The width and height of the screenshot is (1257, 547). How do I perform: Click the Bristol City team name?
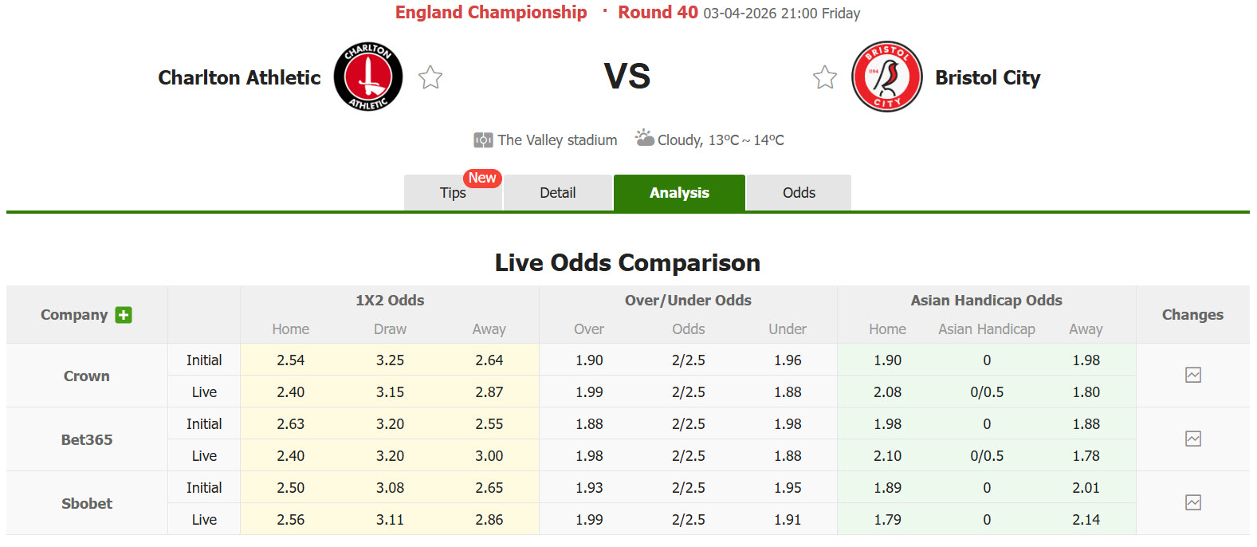[988, 78]
